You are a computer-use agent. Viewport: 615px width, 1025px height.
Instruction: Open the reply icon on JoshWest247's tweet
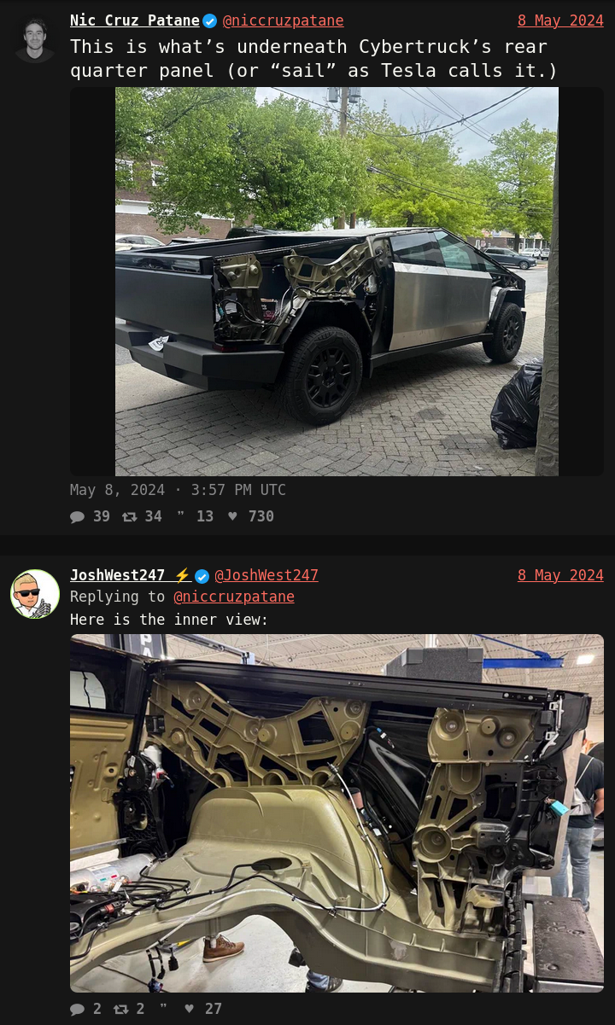tap(77, 1009)
